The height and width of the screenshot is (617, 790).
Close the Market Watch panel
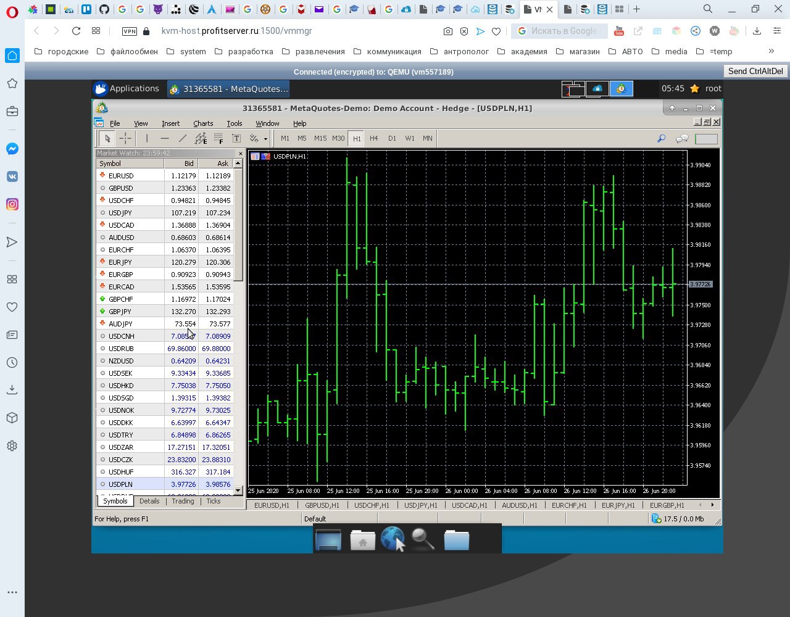point(240,153)
